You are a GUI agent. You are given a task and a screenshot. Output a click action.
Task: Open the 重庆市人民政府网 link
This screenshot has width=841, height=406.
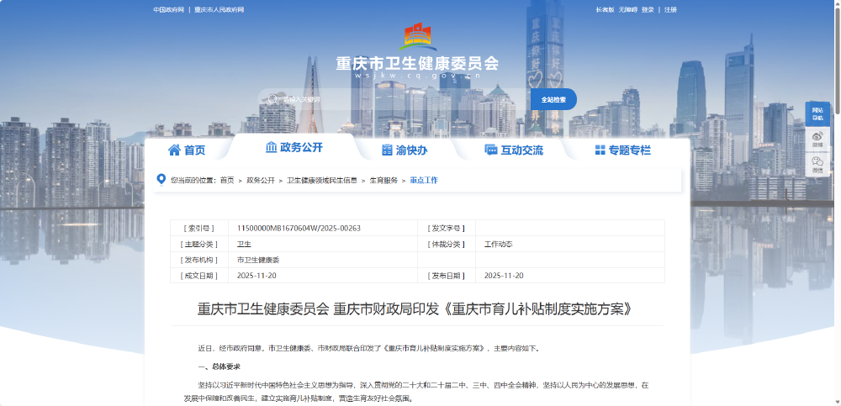[x=225, y=10]
